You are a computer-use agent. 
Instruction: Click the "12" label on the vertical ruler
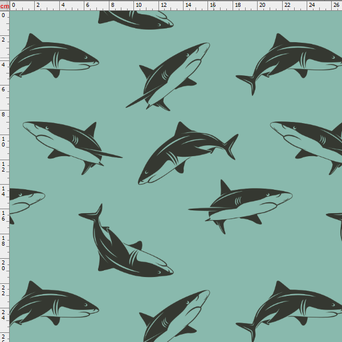(3, 167)
